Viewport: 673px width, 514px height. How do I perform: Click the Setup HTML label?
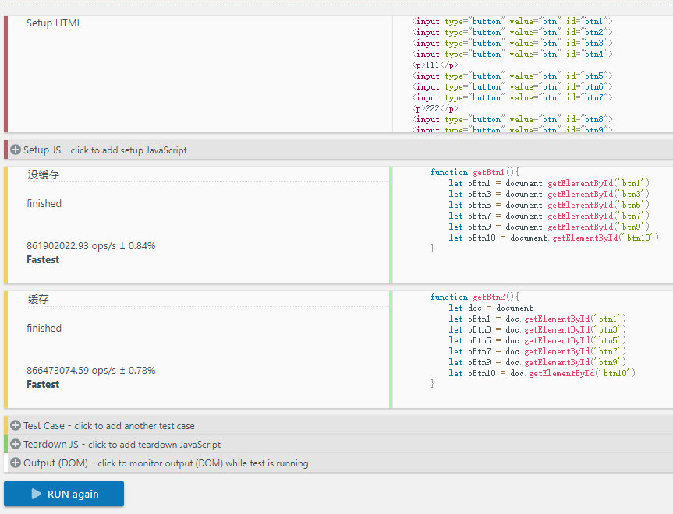click(x=54, y=23)
